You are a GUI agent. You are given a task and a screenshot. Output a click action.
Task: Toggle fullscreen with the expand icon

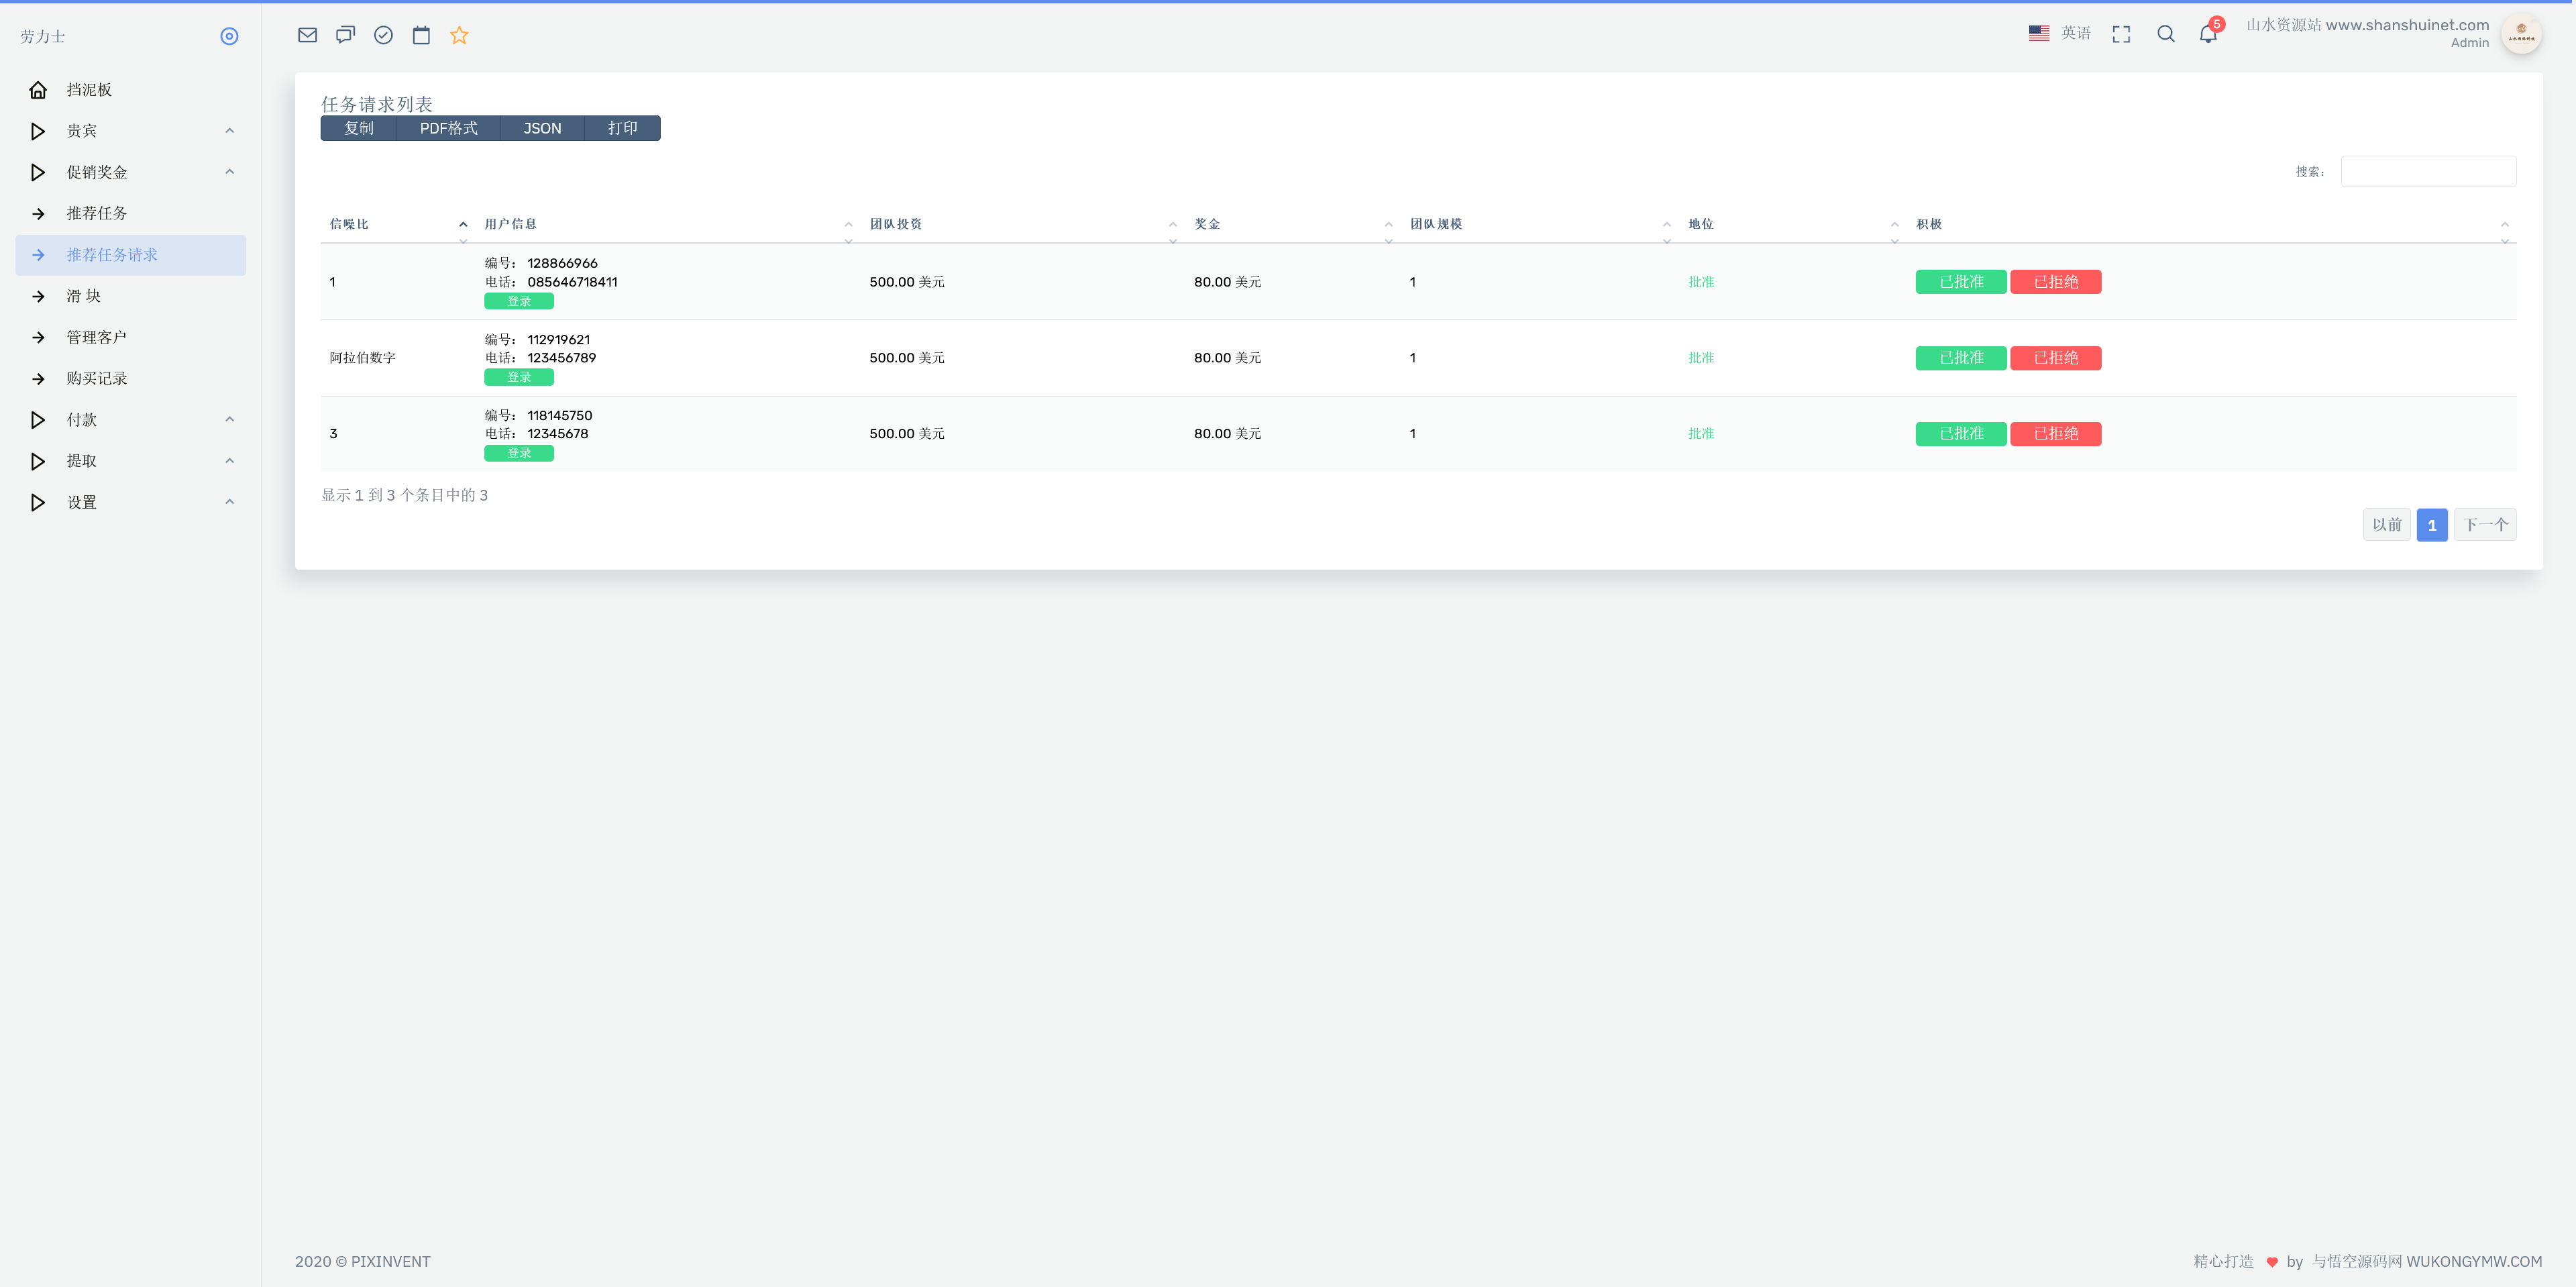coord(2121,34)
